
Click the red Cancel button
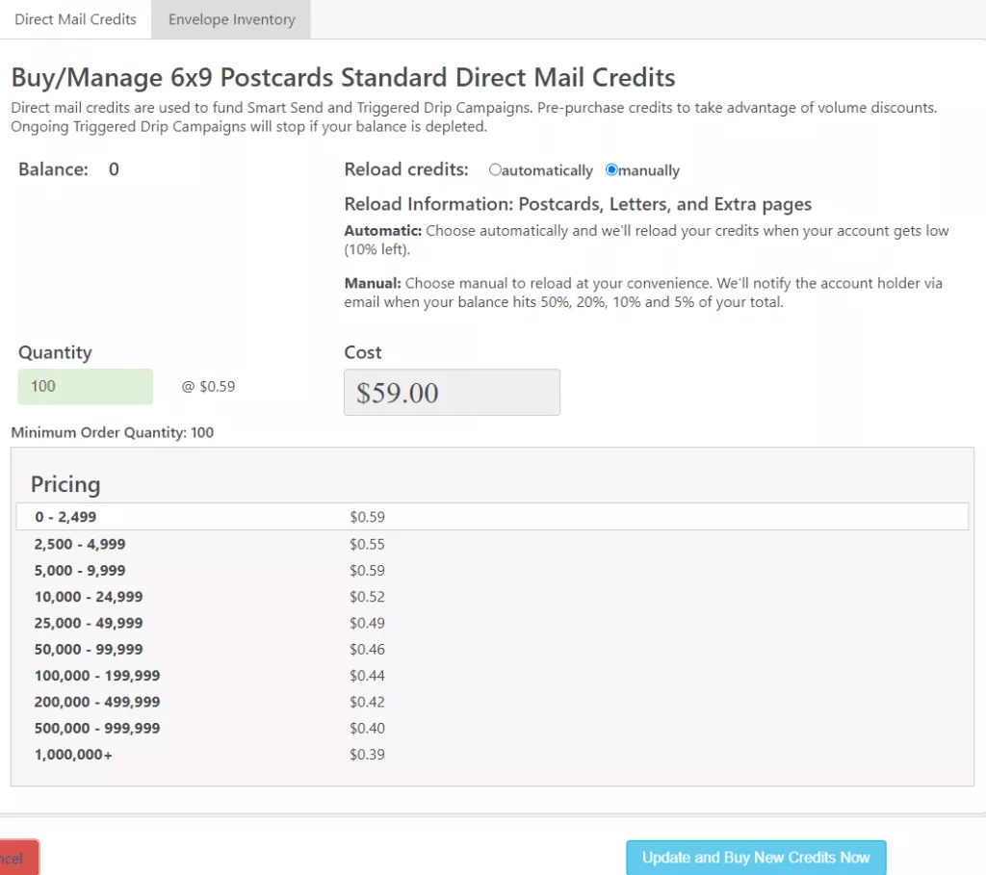click(19, 858)
